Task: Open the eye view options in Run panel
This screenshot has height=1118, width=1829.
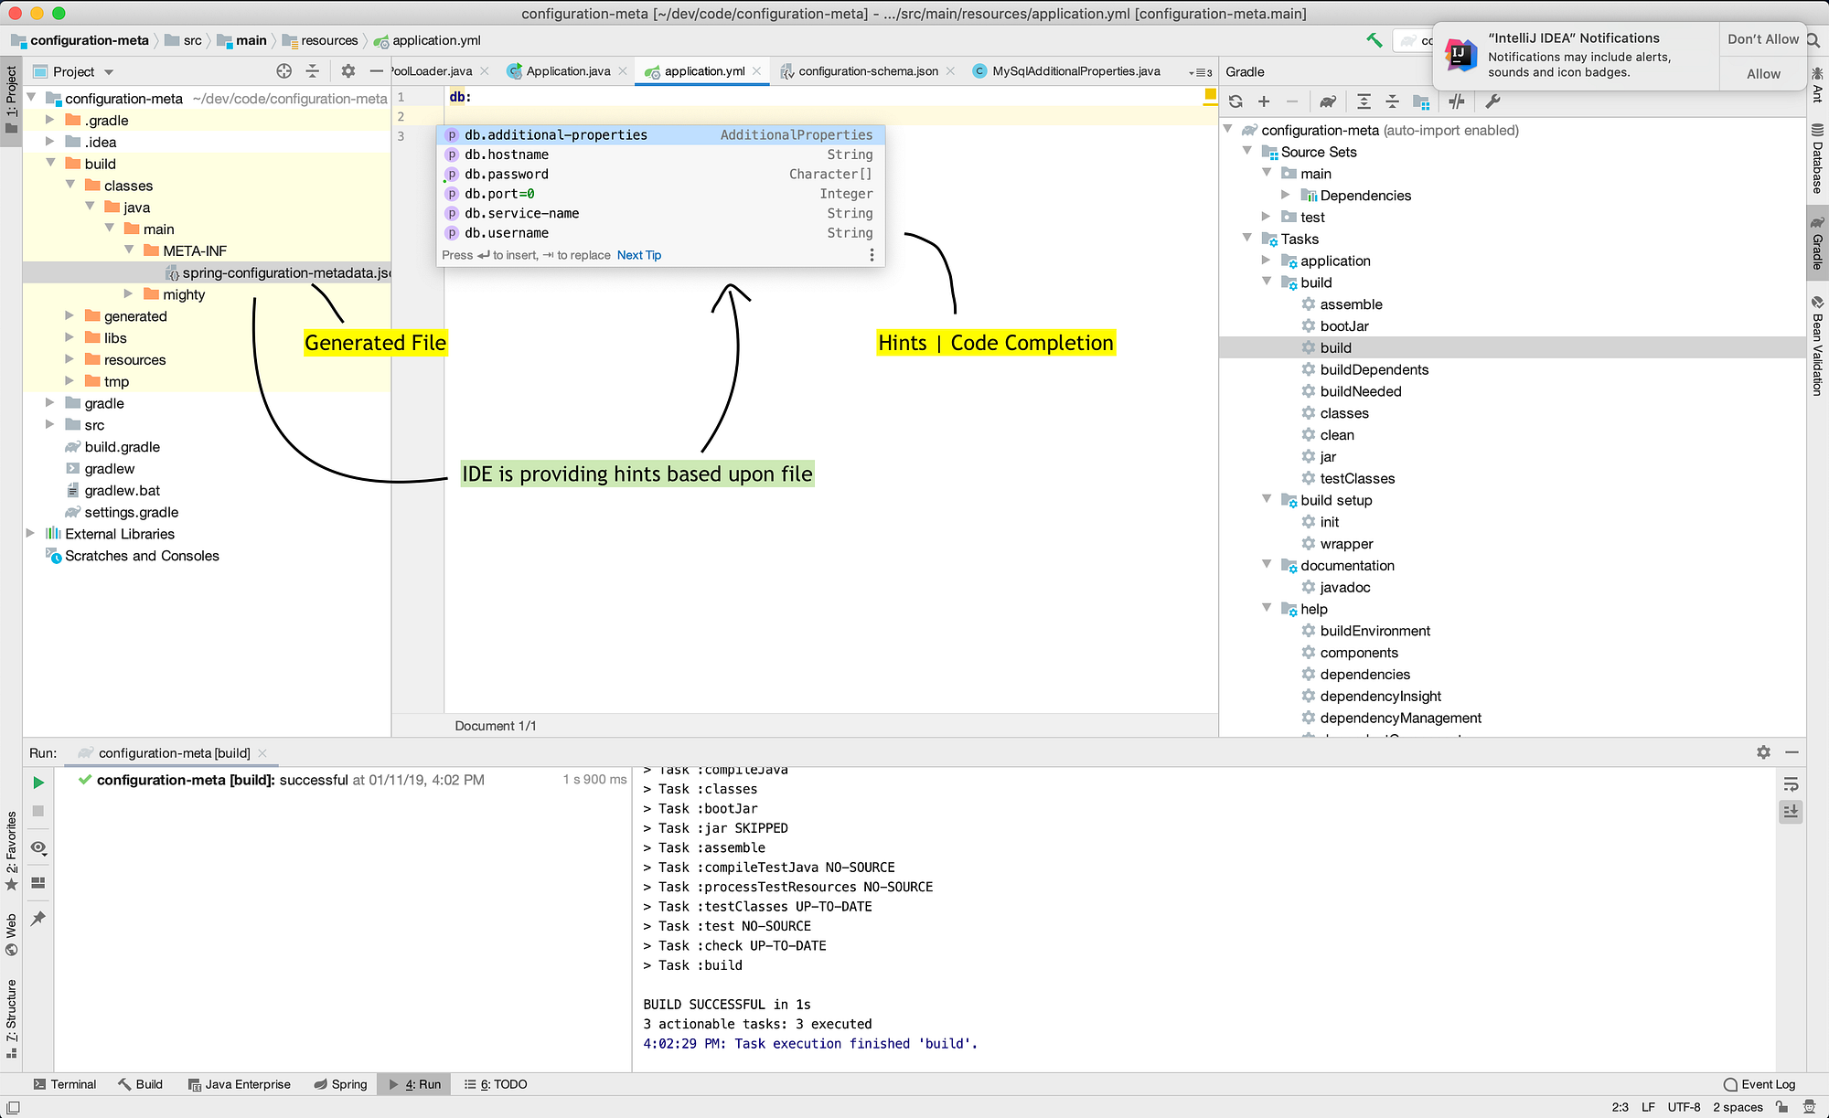Action: [38, 847]
